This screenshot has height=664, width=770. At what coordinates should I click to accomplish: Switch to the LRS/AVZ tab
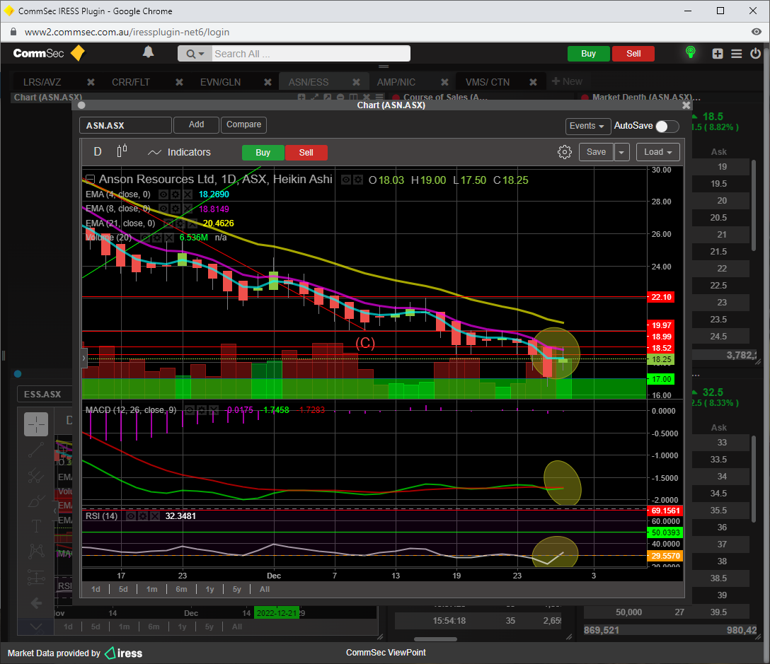pyautogui.click(x=42, y=82)
